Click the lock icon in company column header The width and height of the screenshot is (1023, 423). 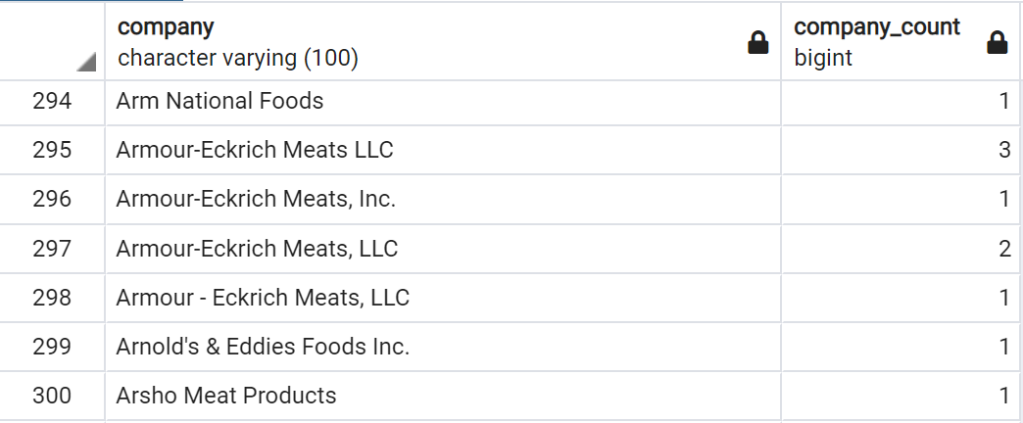757,42
